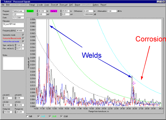Select the Report menu item
This screenshot has height=120, width=166.
tap(77, 5)
